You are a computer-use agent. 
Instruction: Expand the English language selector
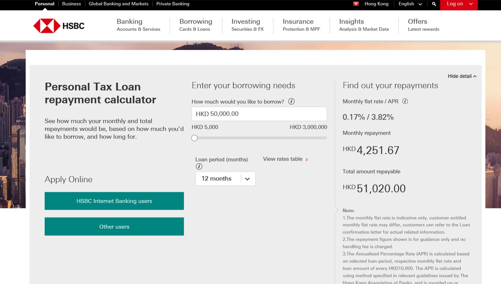click(410, 4)
